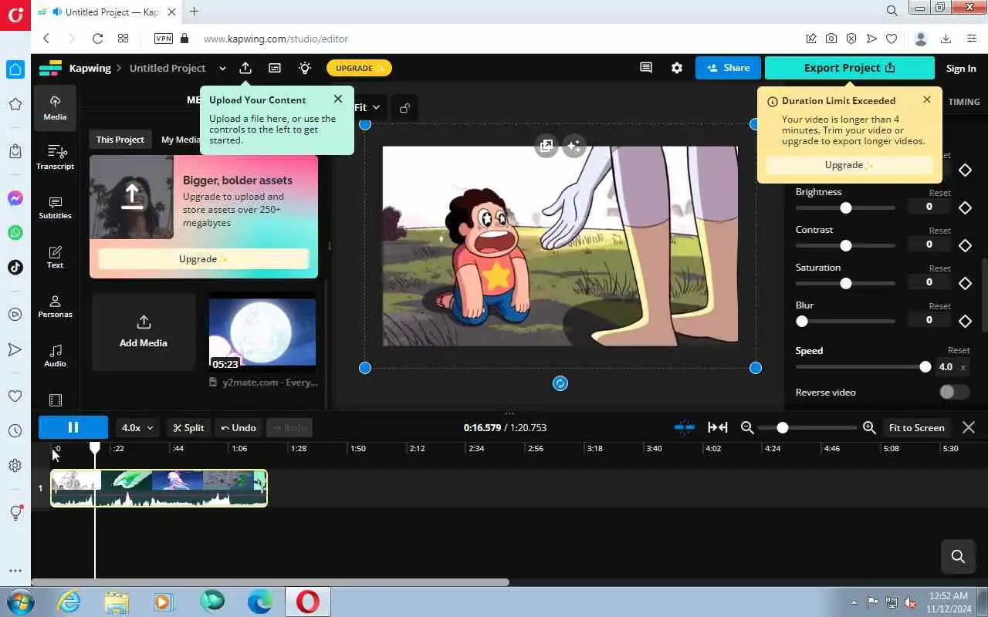The height and width of the screenshot is (617, 988).
Task: Click Upgrade in the Bigger, bolder assets card
Action: [204, 259]
